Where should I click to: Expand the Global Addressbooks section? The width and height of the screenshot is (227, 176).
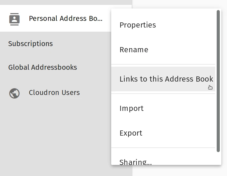tap(43, 67)
